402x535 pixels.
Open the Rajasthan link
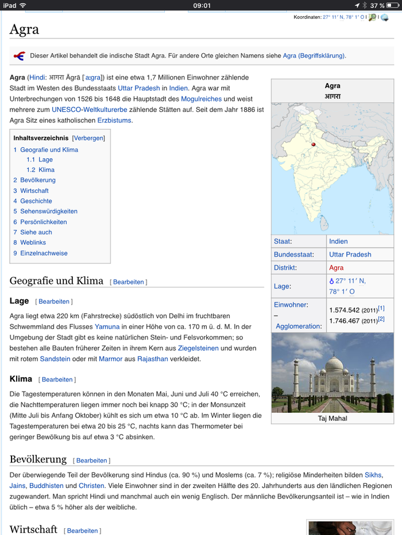coord(152,359)
